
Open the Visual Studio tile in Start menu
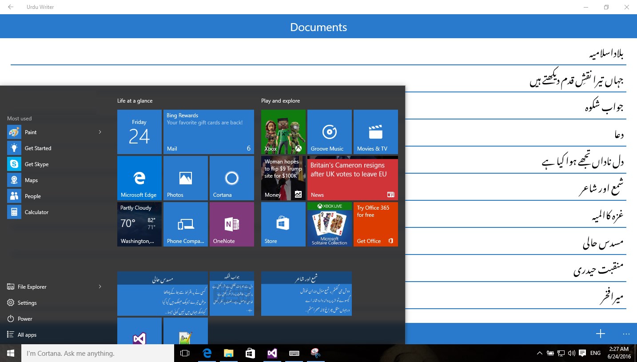(139, 331)
